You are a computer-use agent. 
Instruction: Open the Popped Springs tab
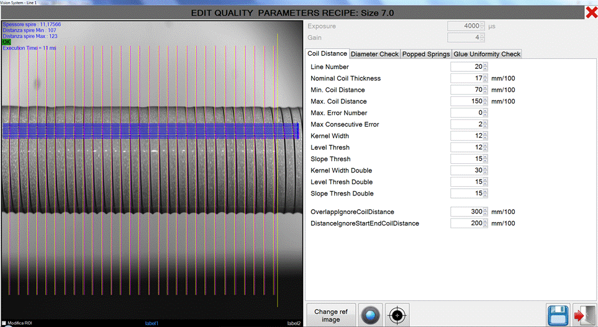click(426, 54)
